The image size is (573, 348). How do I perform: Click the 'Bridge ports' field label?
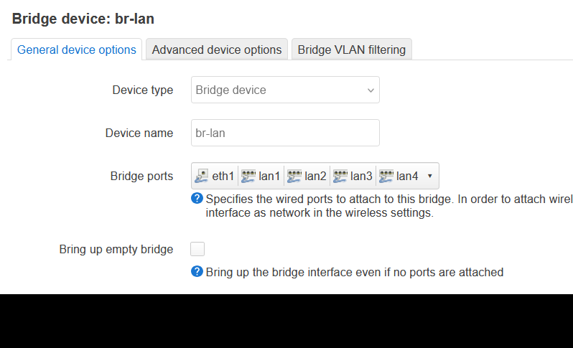141,176
